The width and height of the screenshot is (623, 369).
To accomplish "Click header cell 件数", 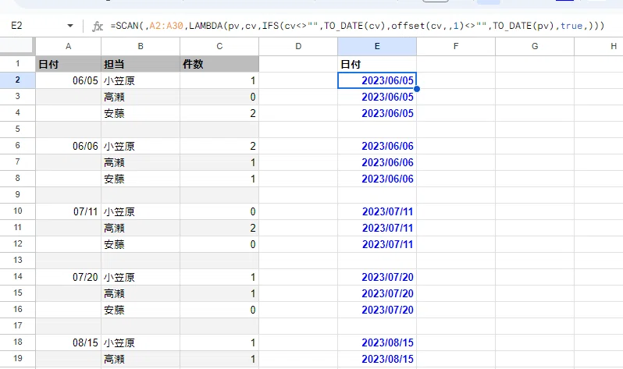I will point(219,64).
